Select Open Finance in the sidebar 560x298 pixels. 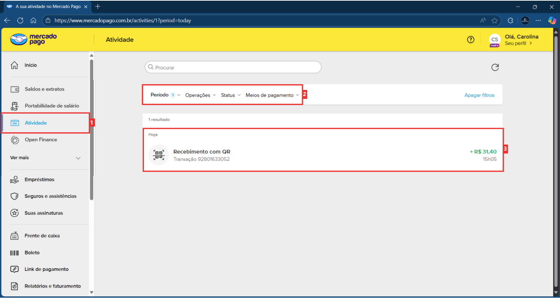point(41,140)
